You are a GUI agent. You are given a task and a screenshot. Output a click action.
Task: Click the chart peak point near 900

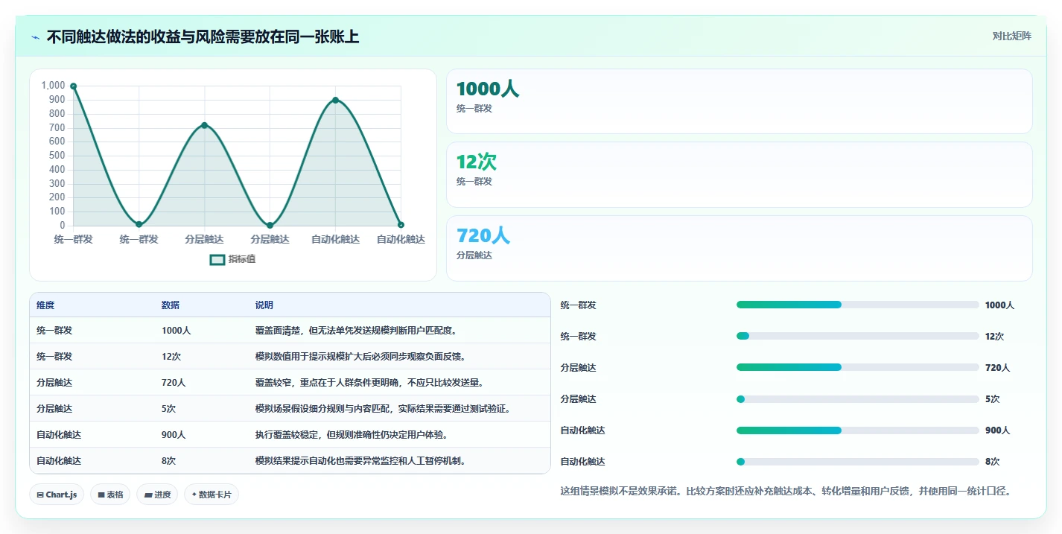[335, 100]
